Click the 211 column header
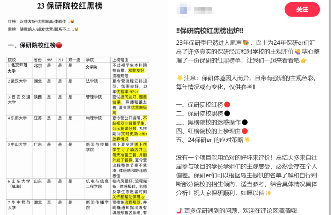Screen dimensions: 331x215 pos(61,60)
